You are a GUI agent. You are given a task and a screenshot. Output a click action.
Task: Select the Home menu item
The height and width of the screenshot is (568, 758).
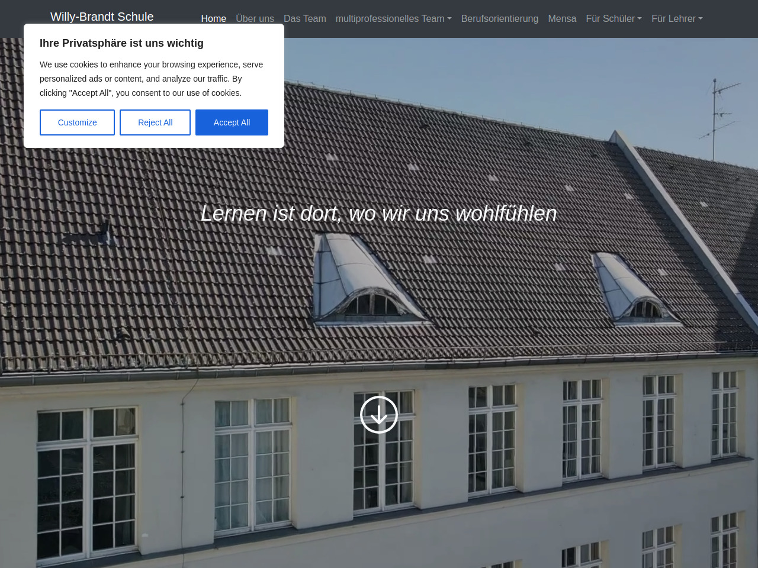(213, 19)
